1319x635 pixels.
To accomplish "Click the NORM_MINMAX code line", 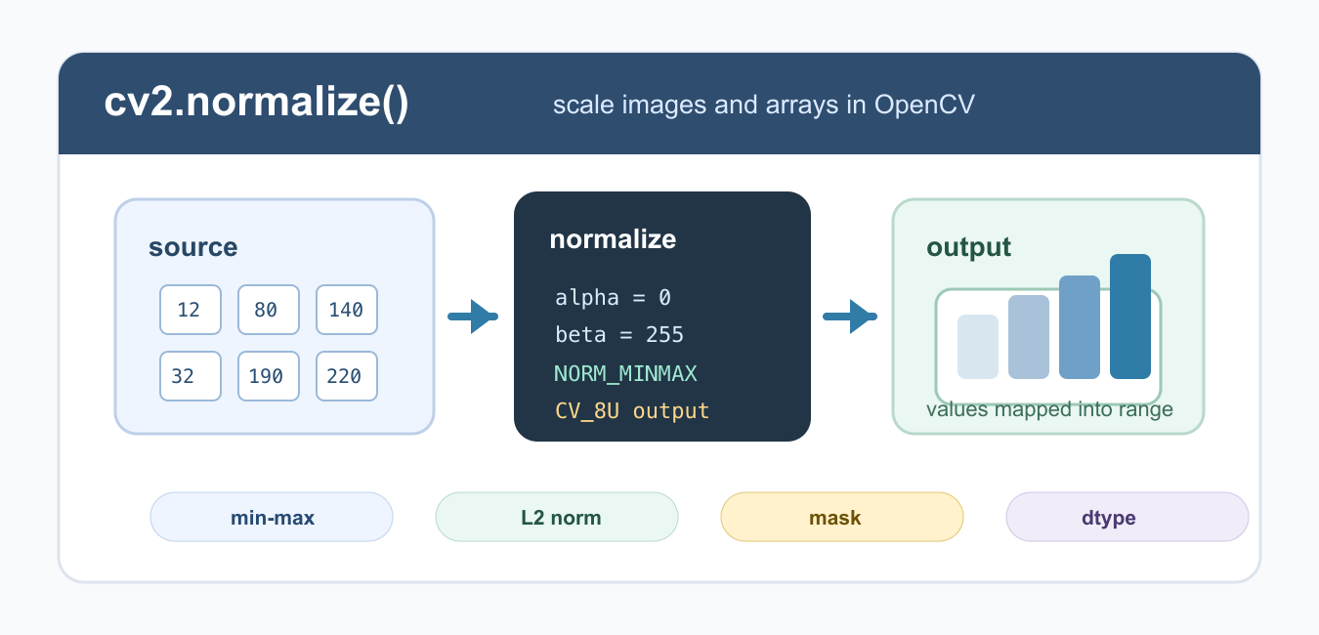I will [x=625, y=373].
